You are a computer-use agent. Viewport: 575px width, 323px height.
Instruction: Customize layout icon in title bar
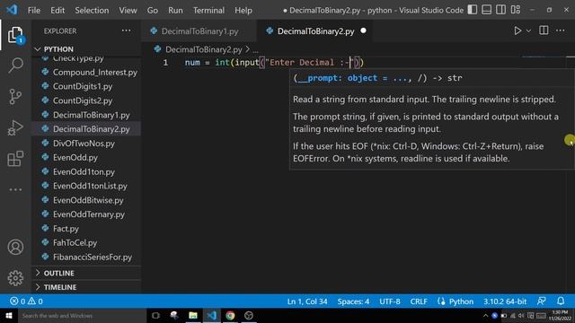(x=516, y=10)
